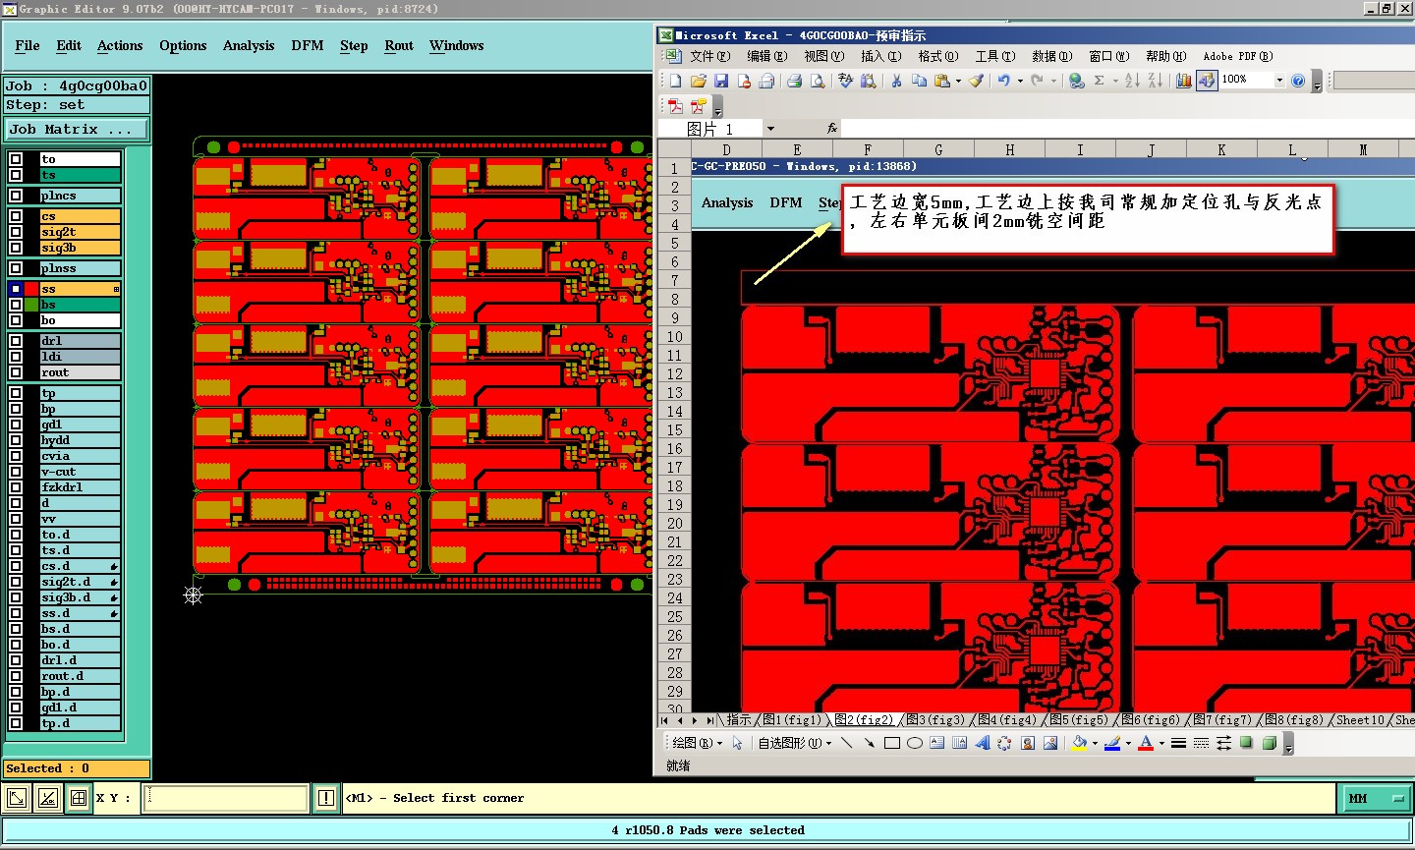Click the Insert WordArt icon
Image resolution: width=1415 pixels, height=850 pixels.
982,743
